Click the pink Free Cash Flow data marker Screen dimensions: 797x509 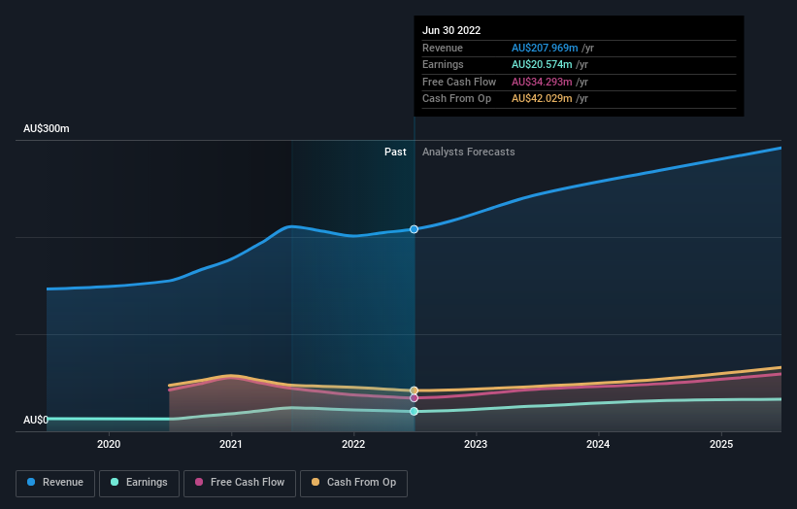pos(415,398)
